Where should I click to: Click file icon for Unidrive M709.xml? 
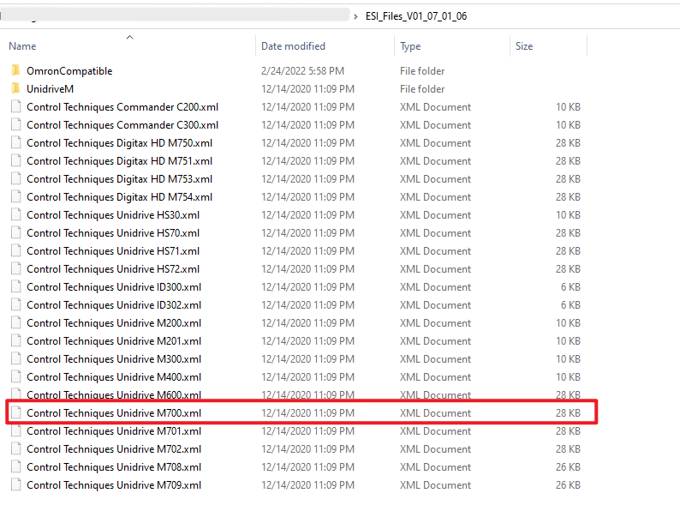point(15,485)
